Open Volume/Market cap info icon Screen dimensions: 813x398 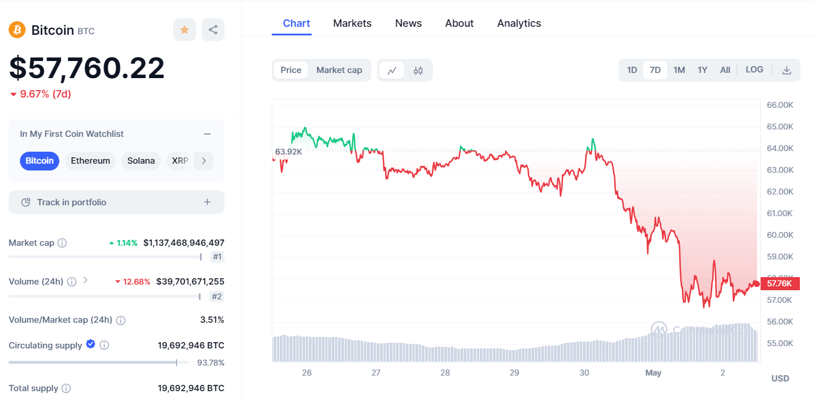[x=121, y=320]
